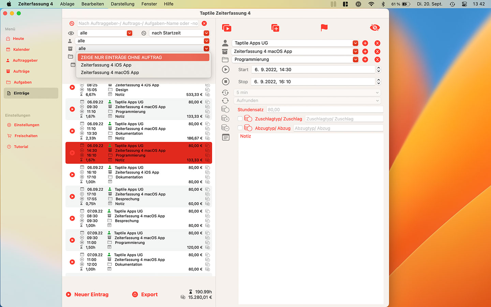Click the red flag icon
Image resolution: width=491 pixels, height=307 pixels.
[x=324, y=28]
